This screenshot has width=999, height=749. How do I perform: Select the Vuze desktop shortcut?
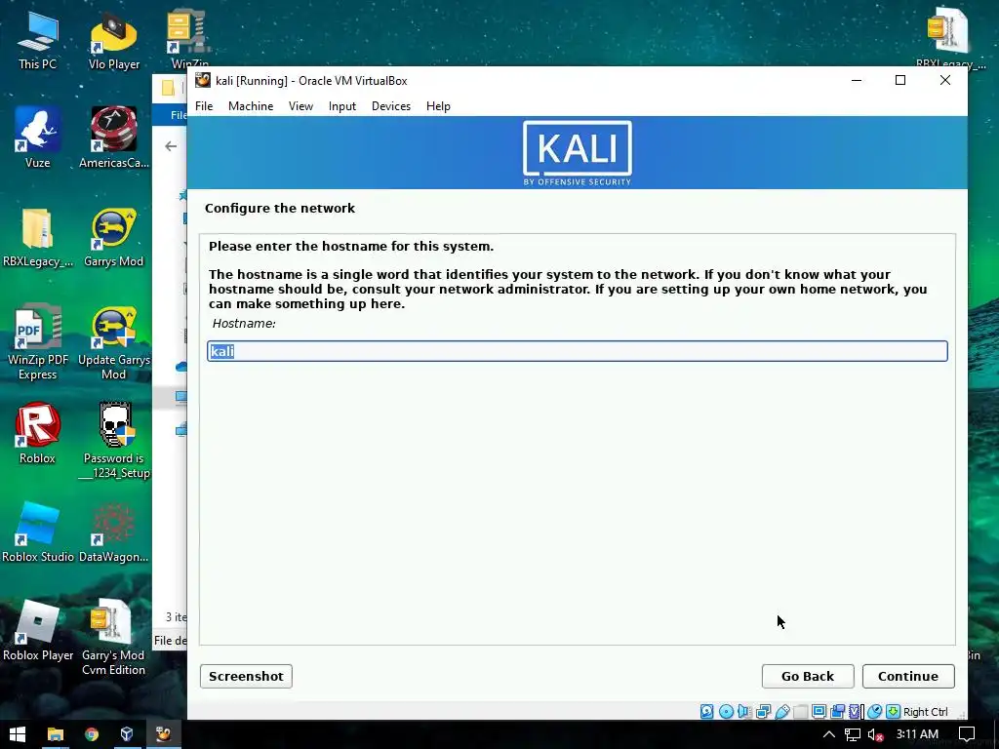click(37, 137)
